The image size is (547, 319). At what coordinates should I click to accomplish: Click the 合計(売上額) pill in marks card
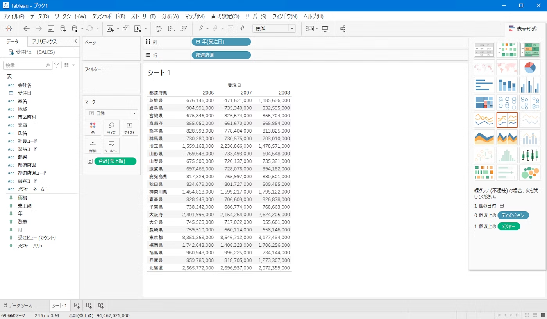tap(115, 161)
